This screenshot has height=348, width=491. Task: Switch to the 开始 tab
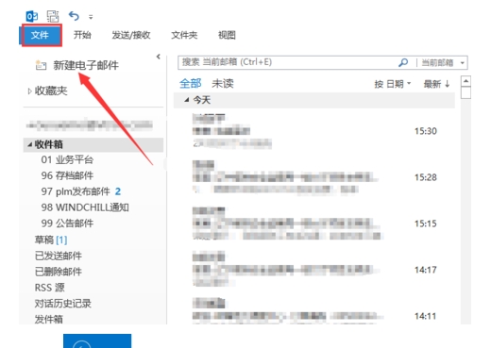click(82, 35)
